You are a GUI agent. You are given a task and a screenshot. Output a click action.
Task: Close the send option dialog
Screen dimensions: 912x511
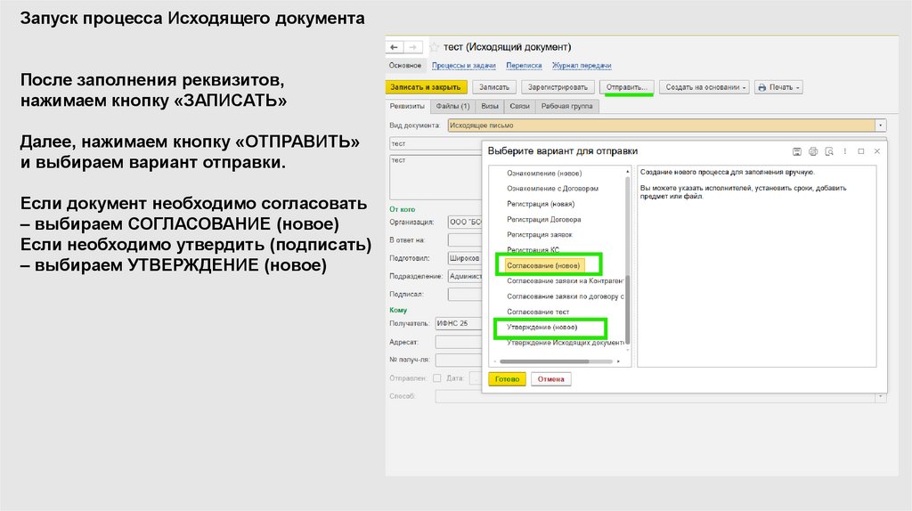(877, 151)
